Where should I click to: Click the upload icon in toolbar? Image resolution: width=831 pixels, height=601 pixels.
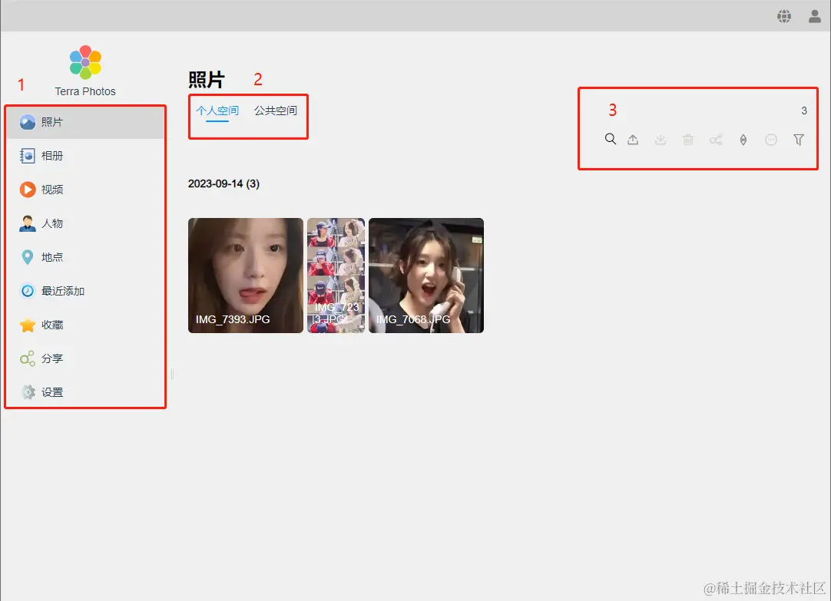[x=633, y=140]
